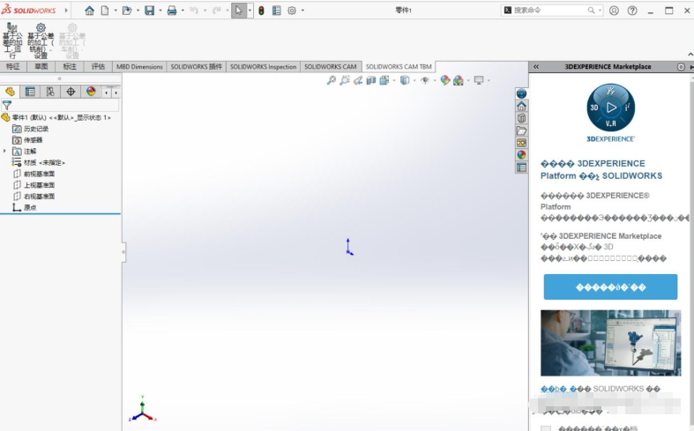Screen dimensions: 694x431
Task: Open the Design Library task pane icon
Action: (x=521, y=118)
